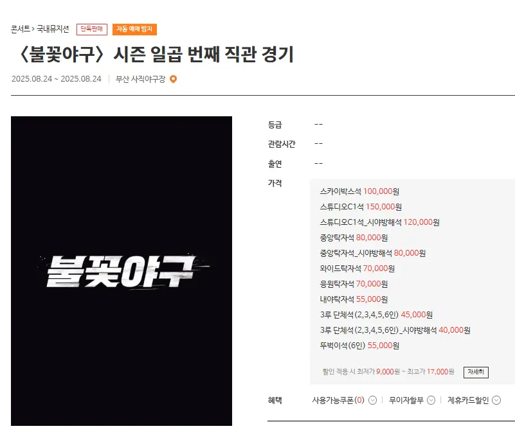Screen dimensions: 515x431
Task: Click the 콘서트 breadcrumb link
Action: 18,29
